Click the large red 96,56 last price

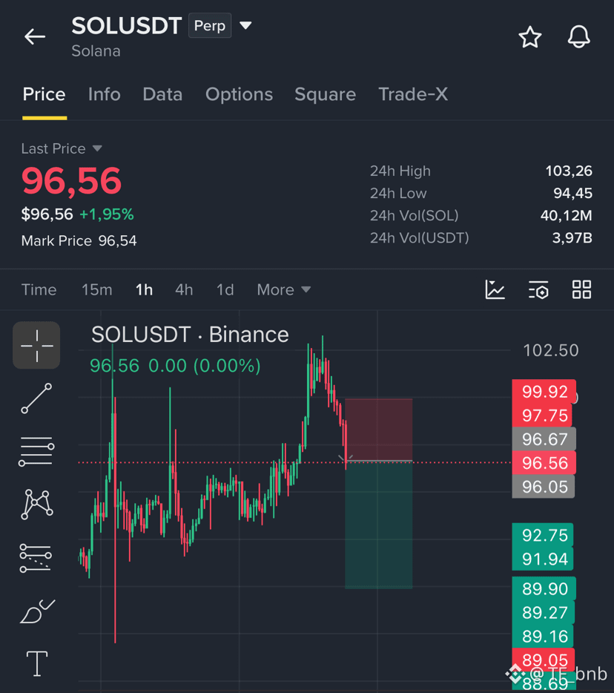72,181
